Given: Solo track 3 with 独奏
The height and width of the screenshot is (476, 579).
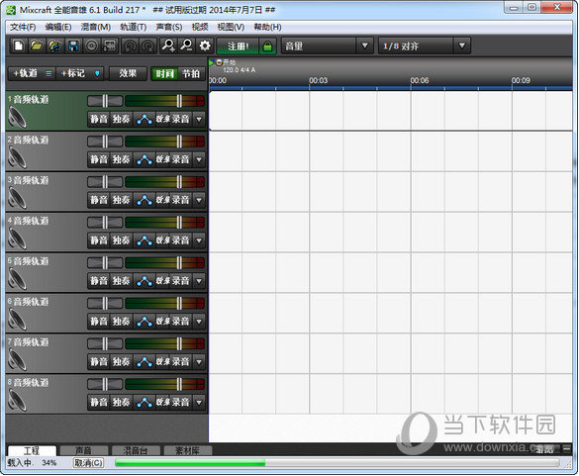Looking at the screenshot, I should 121,200.
